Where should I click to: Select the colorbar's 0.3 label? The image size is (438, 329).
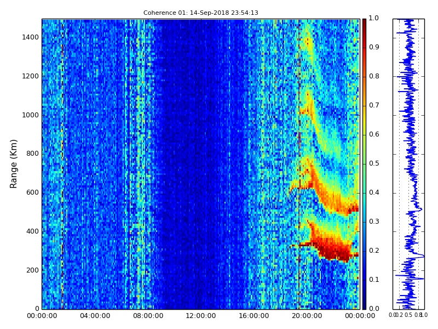(374, 222)
